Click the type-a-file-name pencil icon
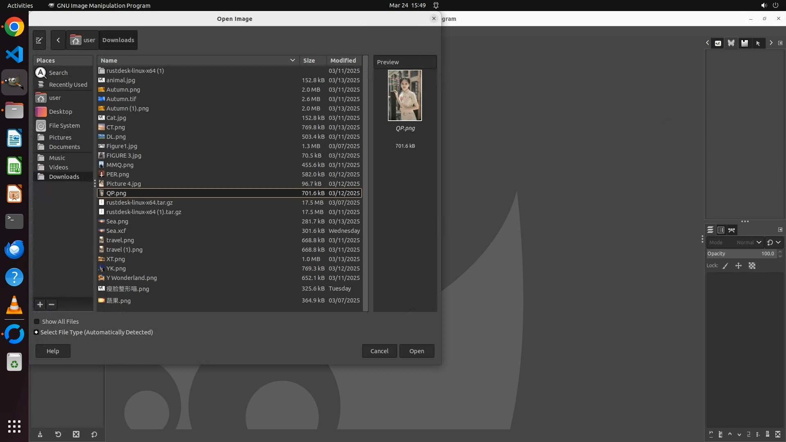Image resolution: width=786 pixels, height=442 pixels. point(39,40)
